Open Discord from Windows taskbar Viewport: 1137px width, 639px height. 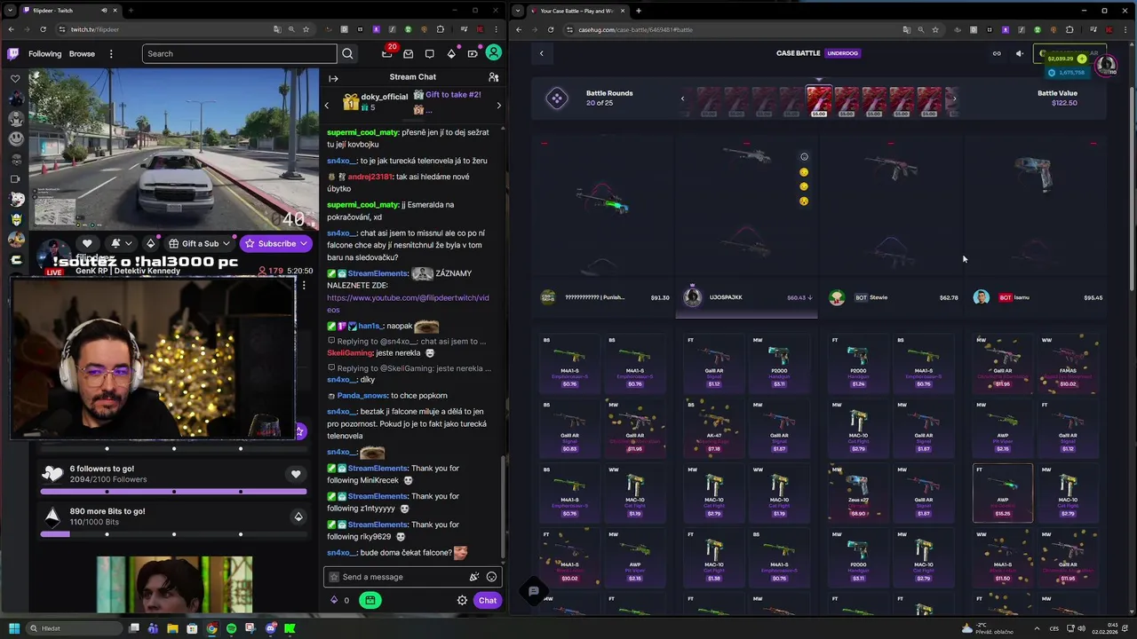(270, 628)
